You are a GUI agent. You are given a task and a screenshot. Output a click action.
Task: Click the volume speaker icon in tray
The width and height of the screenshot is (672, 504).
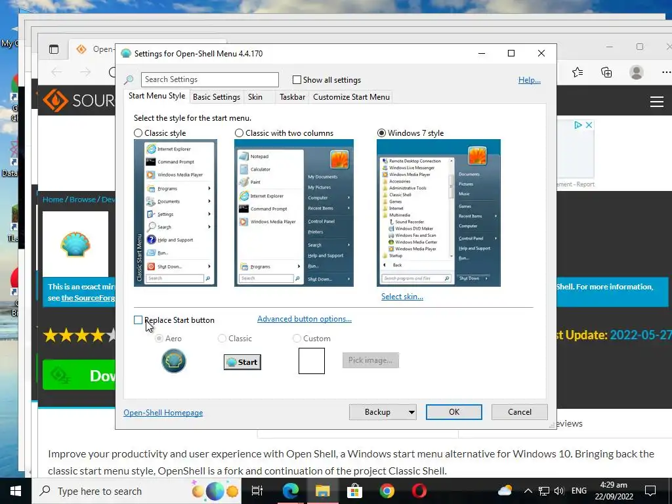559,491
